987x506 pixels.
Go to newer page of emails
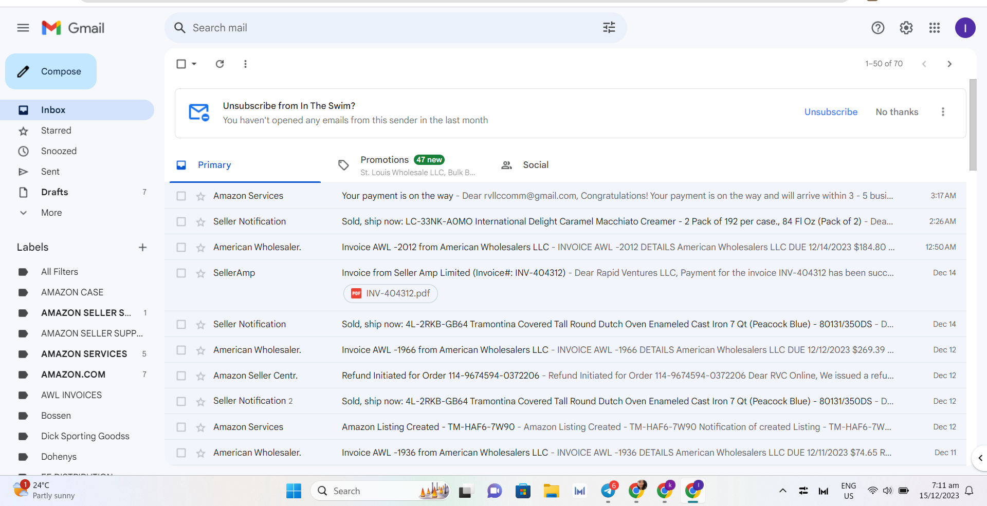tap(924, 64)
